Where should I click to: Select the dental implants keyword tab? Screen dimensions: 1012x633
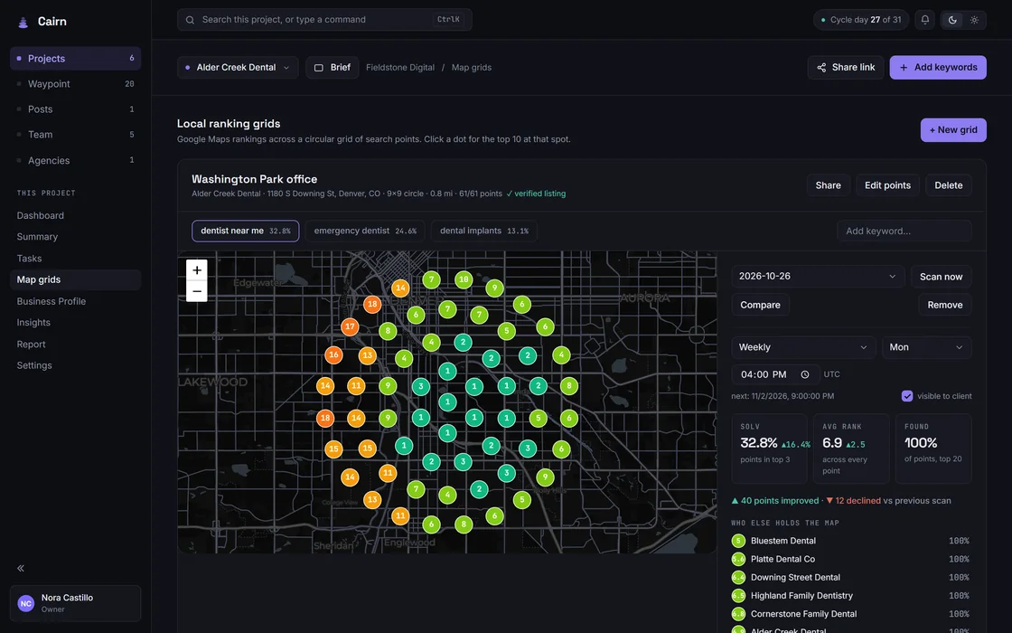pos(484,231)
